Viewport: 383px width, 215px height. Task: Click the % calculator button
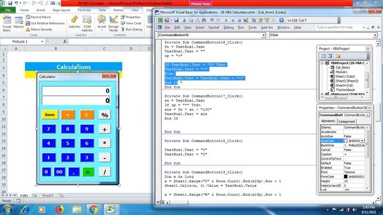(105, 115)
